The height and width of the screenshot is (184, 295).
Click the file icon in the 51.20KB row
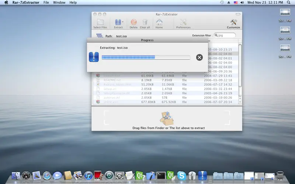[x=98, y=84]
